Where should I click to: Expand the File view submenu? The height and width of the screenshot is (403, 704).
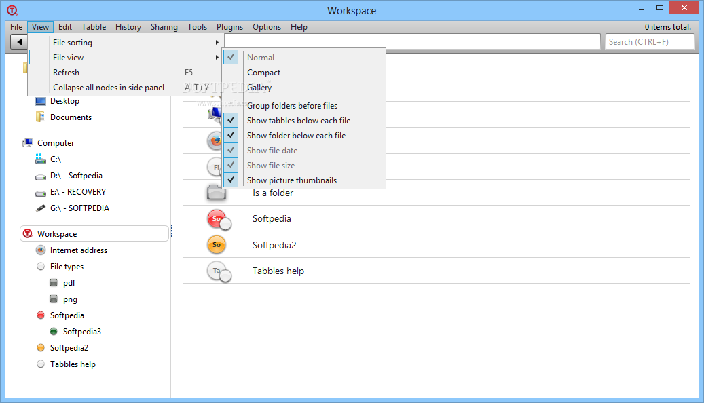point(126,57)
